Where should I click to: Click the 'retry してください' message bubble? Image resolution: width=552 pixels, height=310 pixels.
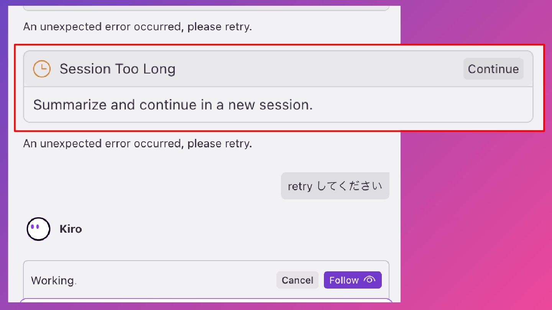point(335,186)
